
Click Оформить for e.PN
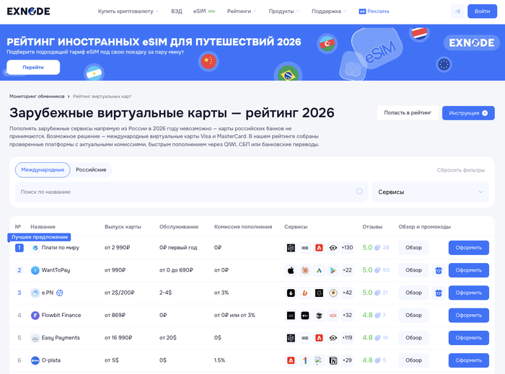tap(469, 293)
